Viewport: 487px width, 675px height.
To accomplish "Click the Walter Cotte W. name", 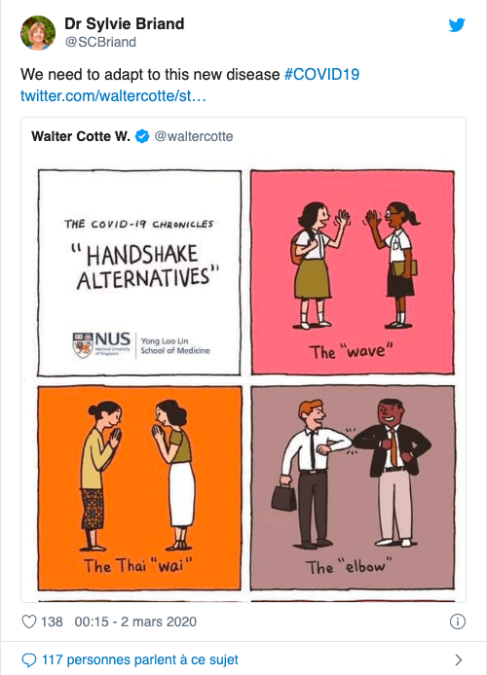I will pyautogui.click(x=81, y=136).
